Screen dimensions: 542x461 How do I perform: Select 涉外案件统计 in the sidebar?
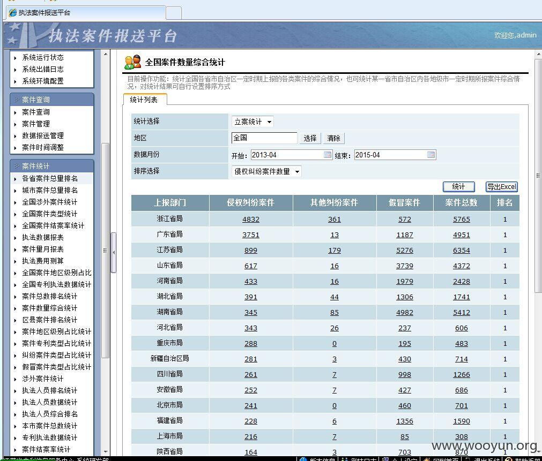click(x=43, y=379)
